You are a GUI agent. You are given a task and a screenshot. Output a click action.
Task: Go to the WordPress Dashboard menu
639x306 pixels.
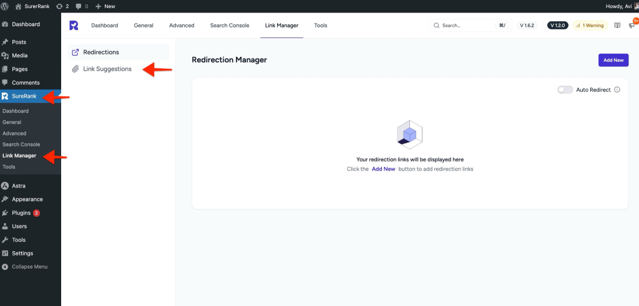pos(31,24)
